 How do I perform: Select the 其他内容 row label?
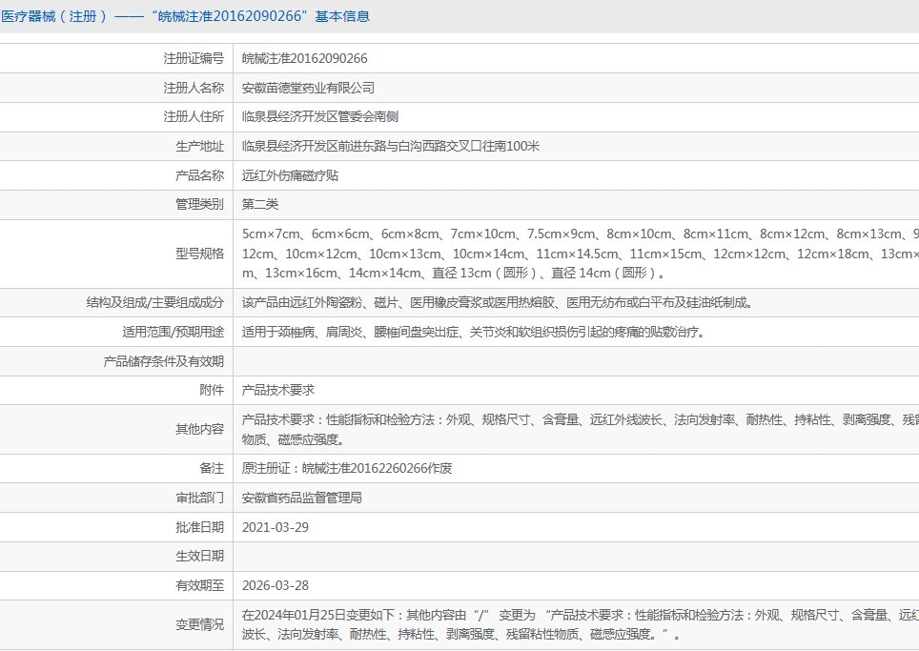(x=199, y=429)
